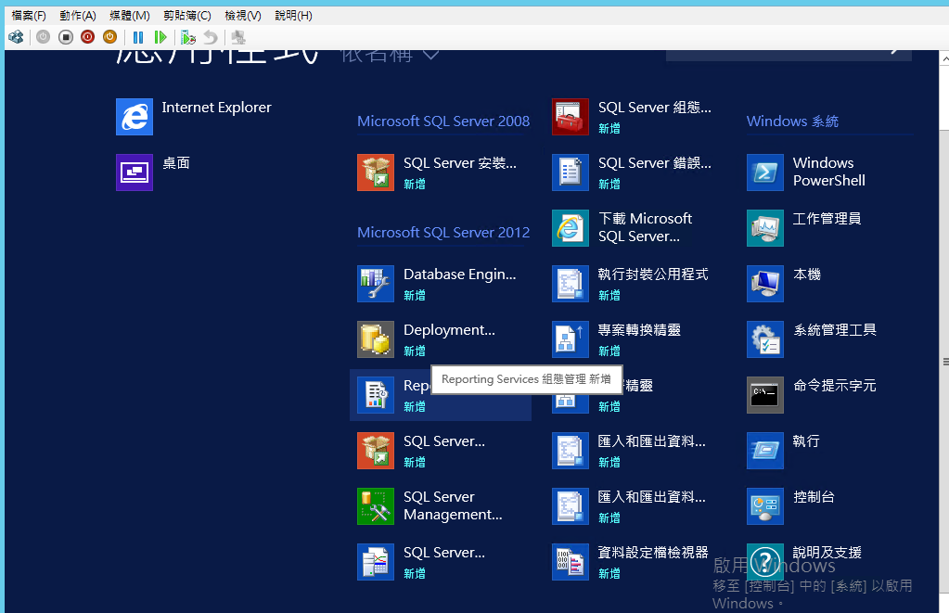Launch 命令提示字元 command prompt tile

pyautogui.click(x=812, y=395)
